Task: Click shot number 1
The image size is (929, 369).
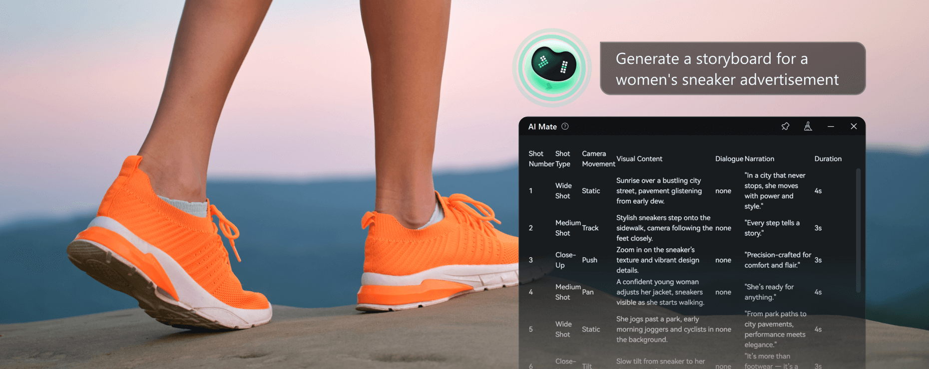Action: (x=531, y=191)
